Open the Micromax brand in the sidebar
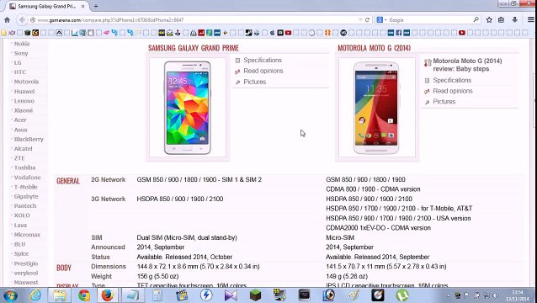The height and width of the screenshot is (303, 537). tap(27, 235)
